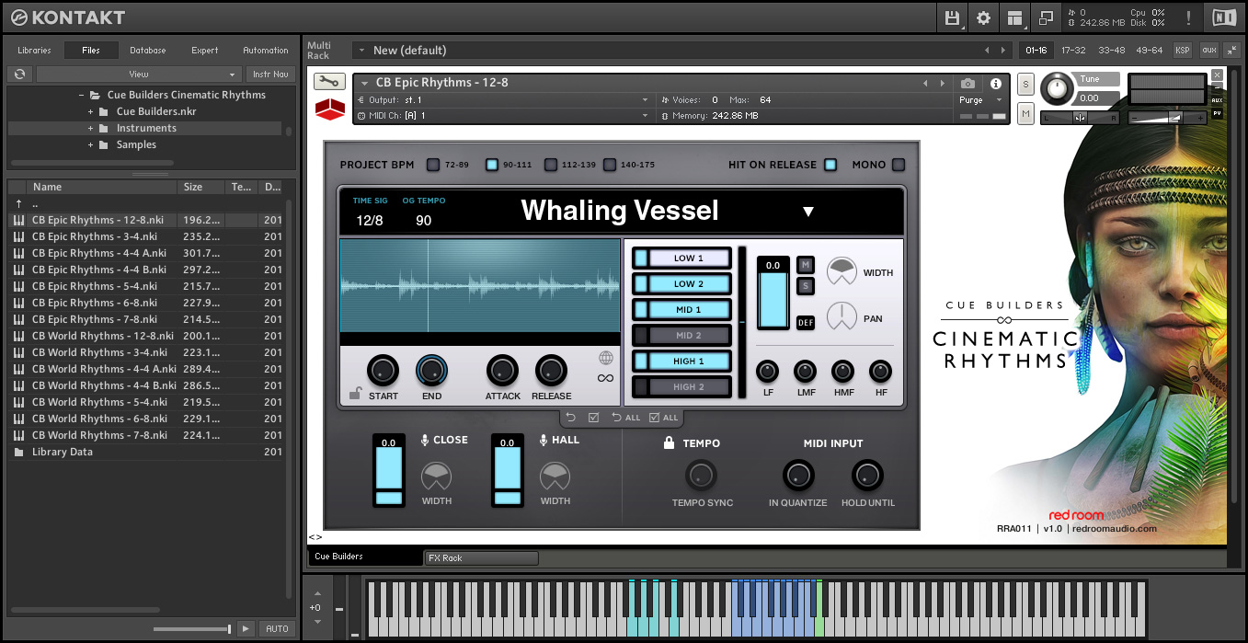This screenshot has width=1248, height=643.
Task: Click the Close mic volume slider
Action: coord(389,469)
